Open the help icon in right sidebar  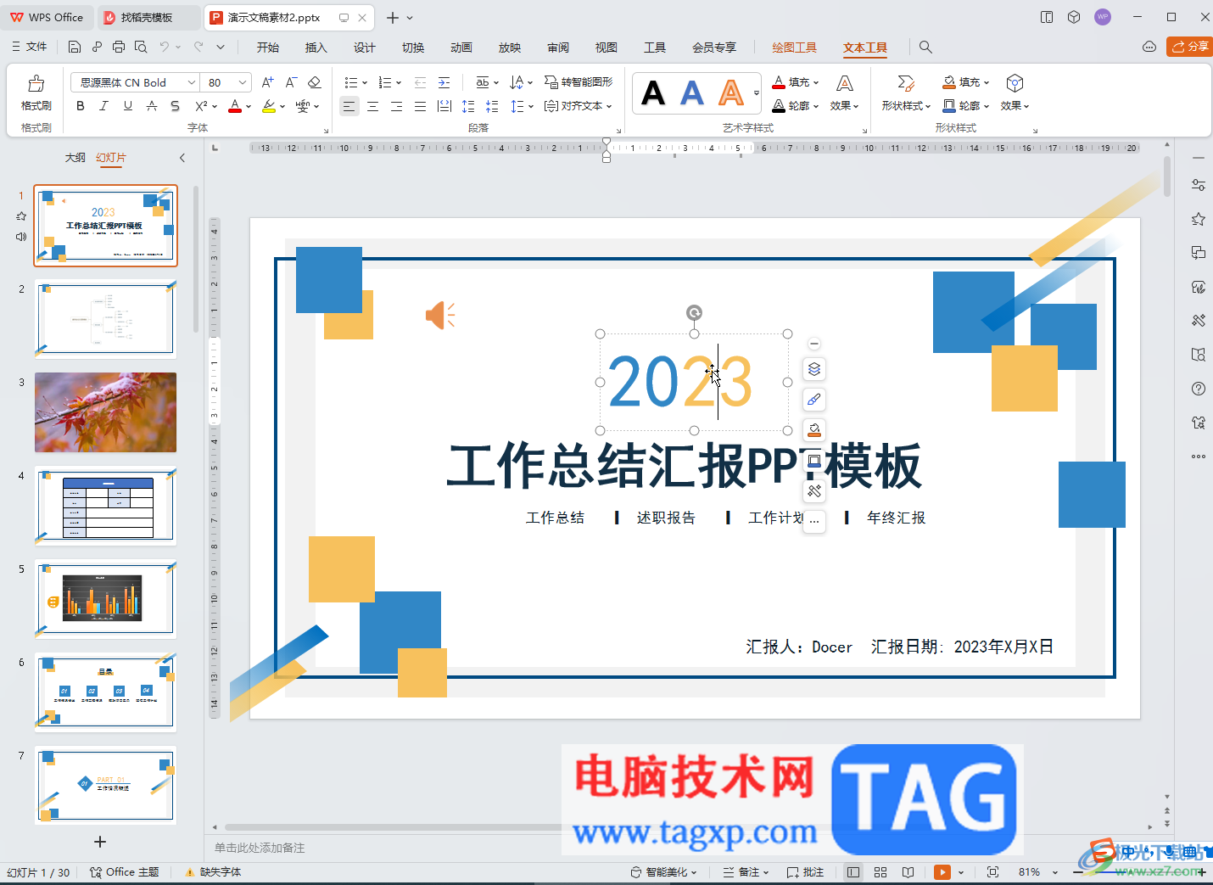[x=1199, y=389]
